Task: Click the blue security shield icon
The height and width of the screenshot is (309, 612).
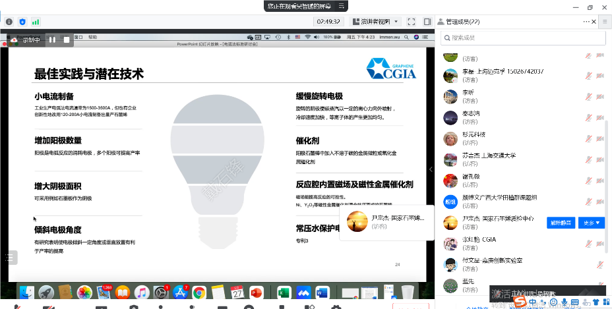Action: click(22, 22)
